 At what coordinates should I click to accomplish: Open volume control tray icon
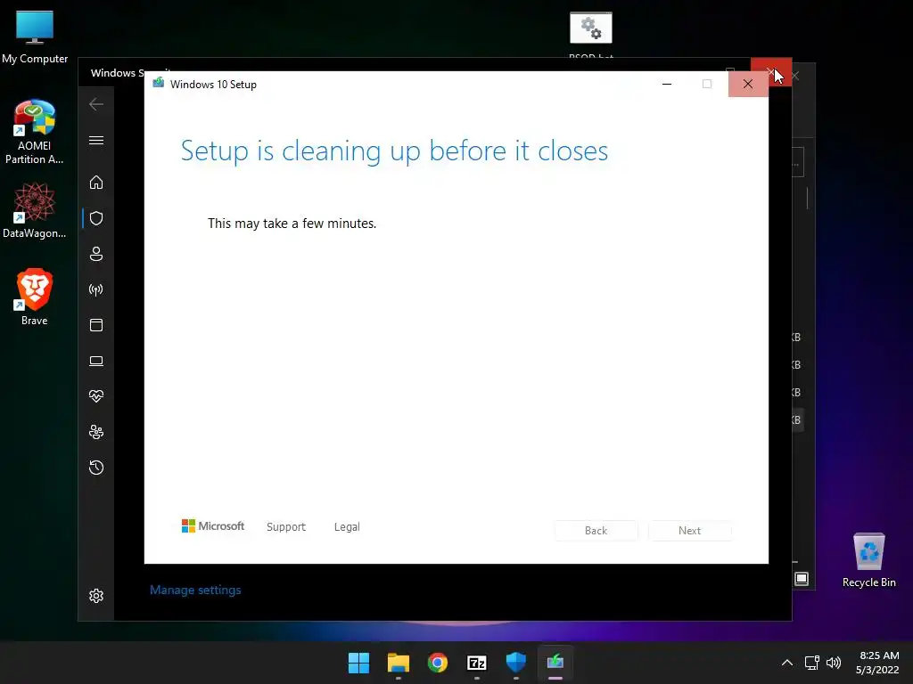(x=834, y=663)
